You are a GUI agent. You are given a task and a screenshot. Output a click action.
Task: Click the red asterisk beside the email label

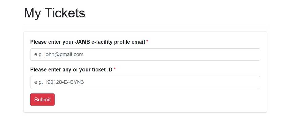147,41
